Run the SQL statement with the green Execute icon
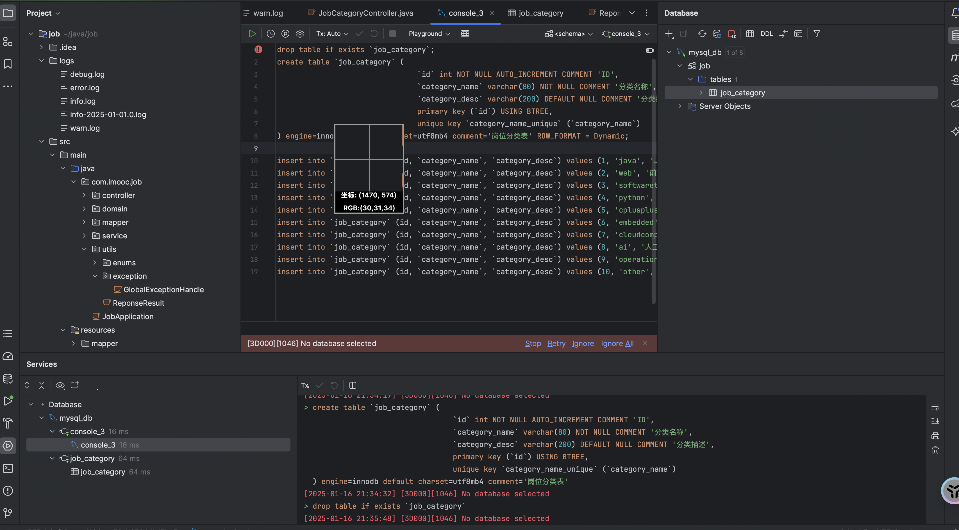The height and width of the screenshot is (530, 959). pos(252,34)
